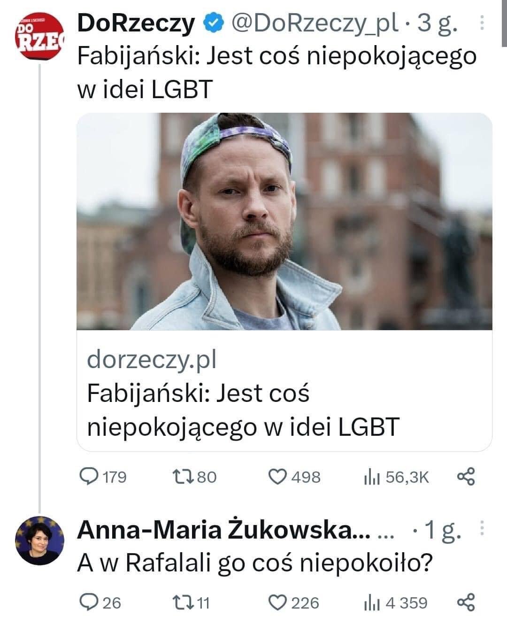
Task: Open more options for DoRzeczy tweet
Action: click(x=482, y=23)
